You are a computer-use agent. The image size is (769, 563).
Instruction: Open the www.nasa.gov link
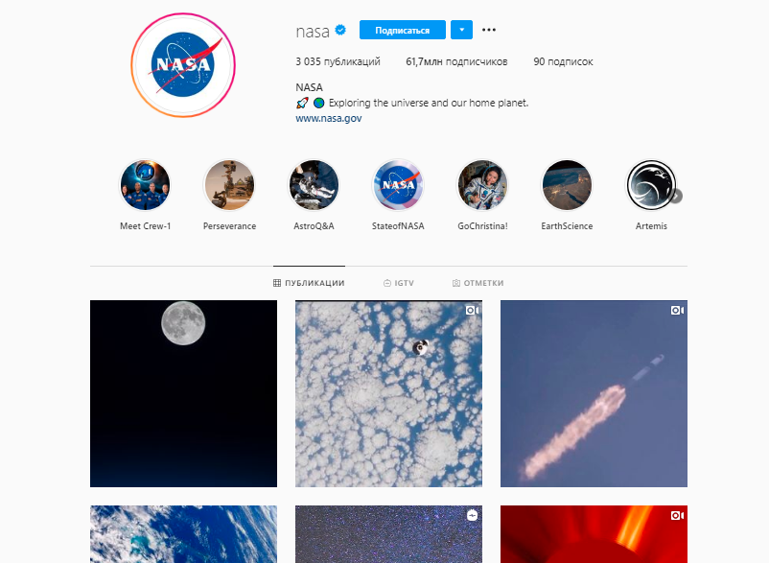coord(329,118)
